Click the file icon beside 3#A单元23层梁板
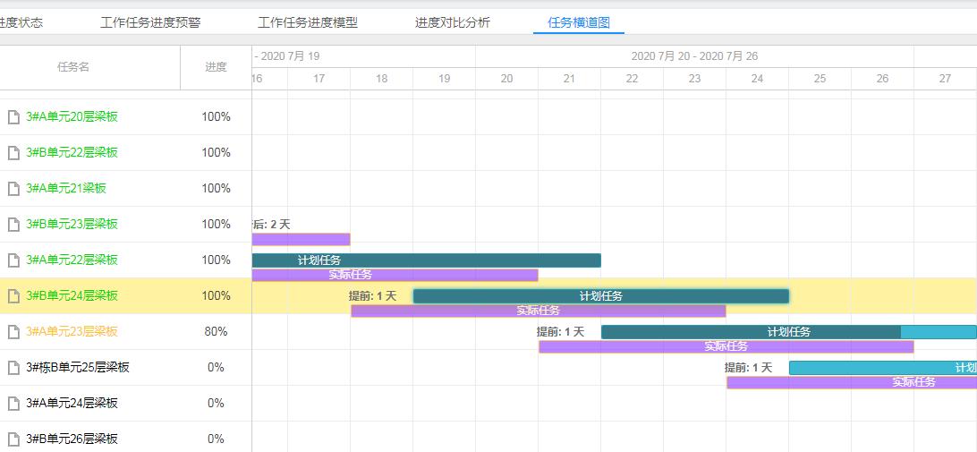 [x=13, y=332]
